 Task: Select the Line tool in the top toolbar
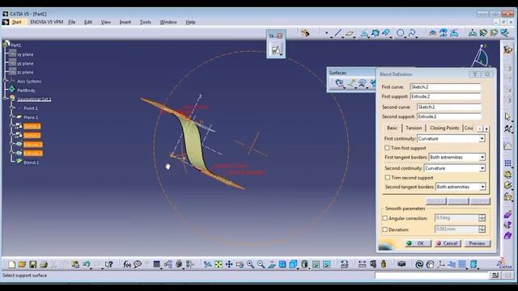click(x=338, y=33)
